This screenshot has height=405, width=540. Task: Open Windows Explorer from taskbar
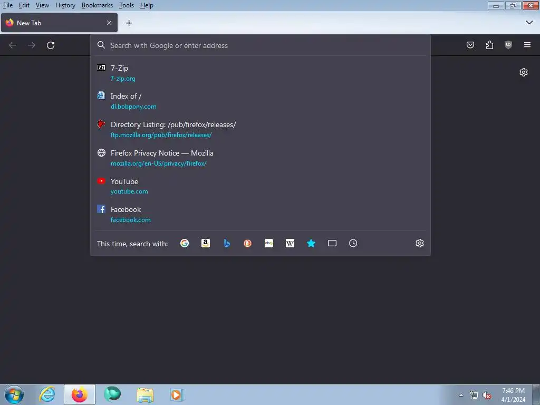pos(145,395)
